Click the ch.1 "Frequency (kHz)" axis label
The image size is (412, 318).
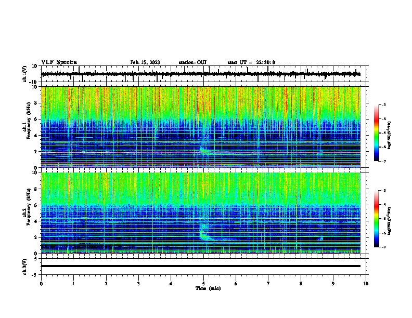pos(29,121)
